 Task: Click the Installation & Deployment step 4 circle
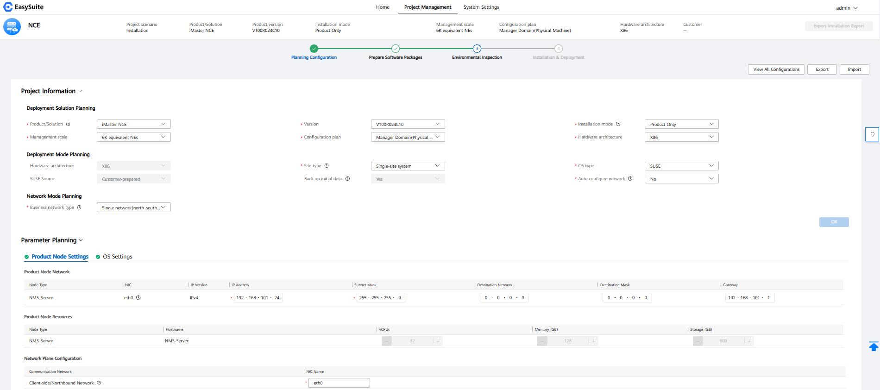pyautogui.click(x=559, y=49)
